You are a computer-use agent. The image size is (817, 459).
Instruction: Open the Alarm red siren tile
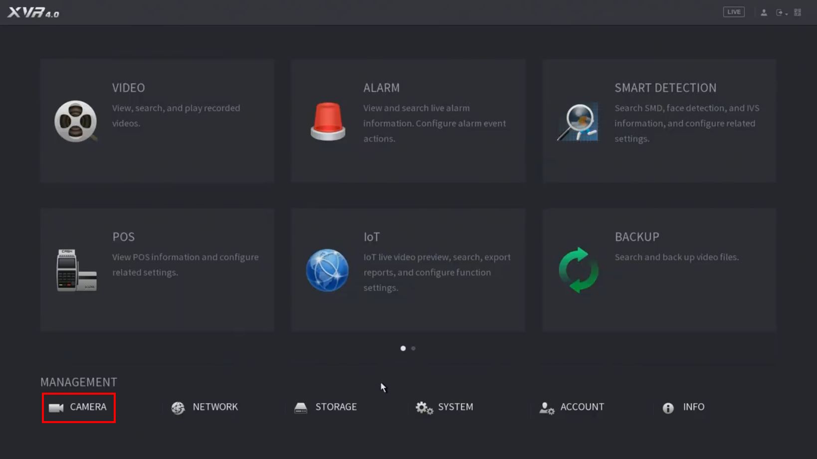pos(408,121)
